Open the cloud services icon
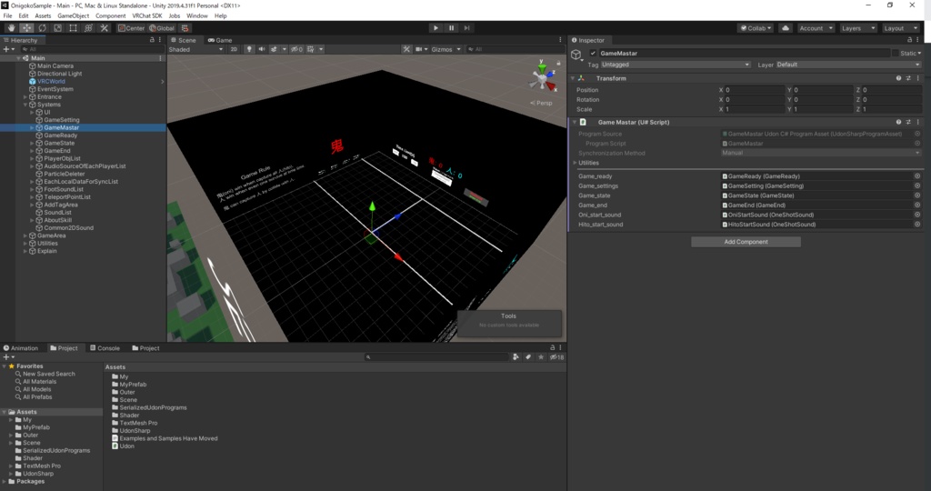Viewport: 931px width, 491px height. click(x=785, y=28)
